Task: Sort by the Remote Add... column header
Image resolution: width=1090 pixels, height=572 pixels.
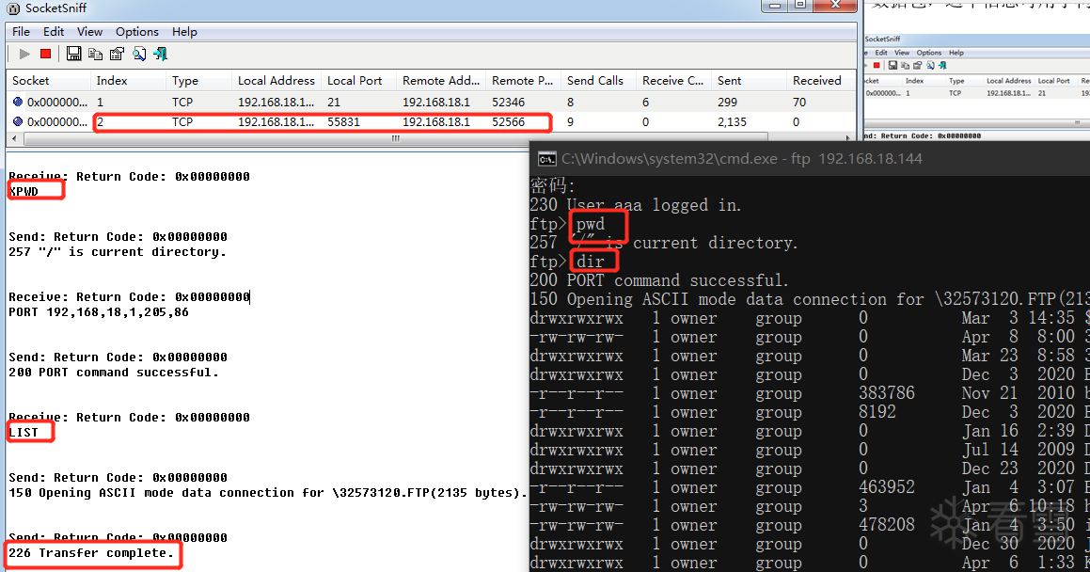Action: [x=441, y=81]
